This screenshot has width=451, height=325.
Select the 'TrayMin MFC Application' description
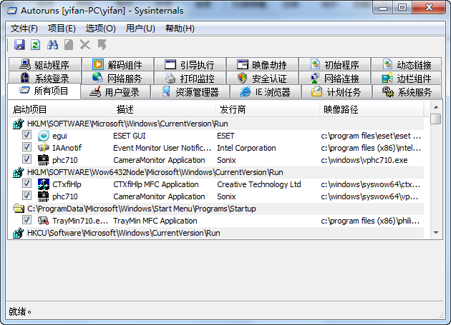click(155, 221)
